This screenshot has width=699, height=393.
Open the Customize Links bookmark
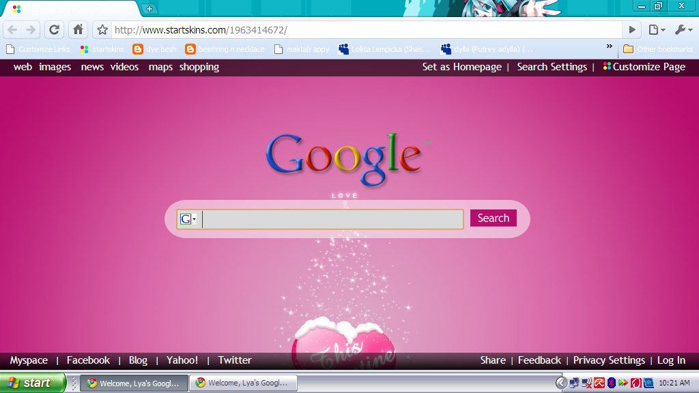(38, 48)
